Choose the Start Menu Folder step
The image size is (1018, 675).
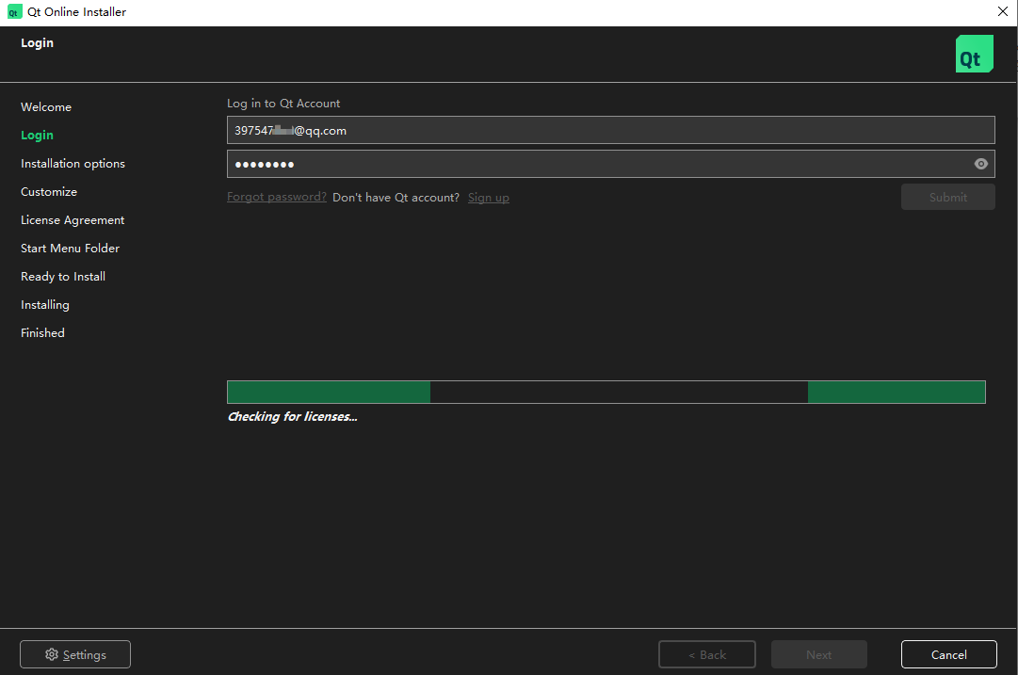coord(70,249)
